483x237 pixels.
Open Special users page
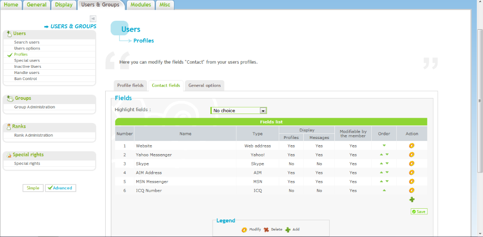click(27, 61)
